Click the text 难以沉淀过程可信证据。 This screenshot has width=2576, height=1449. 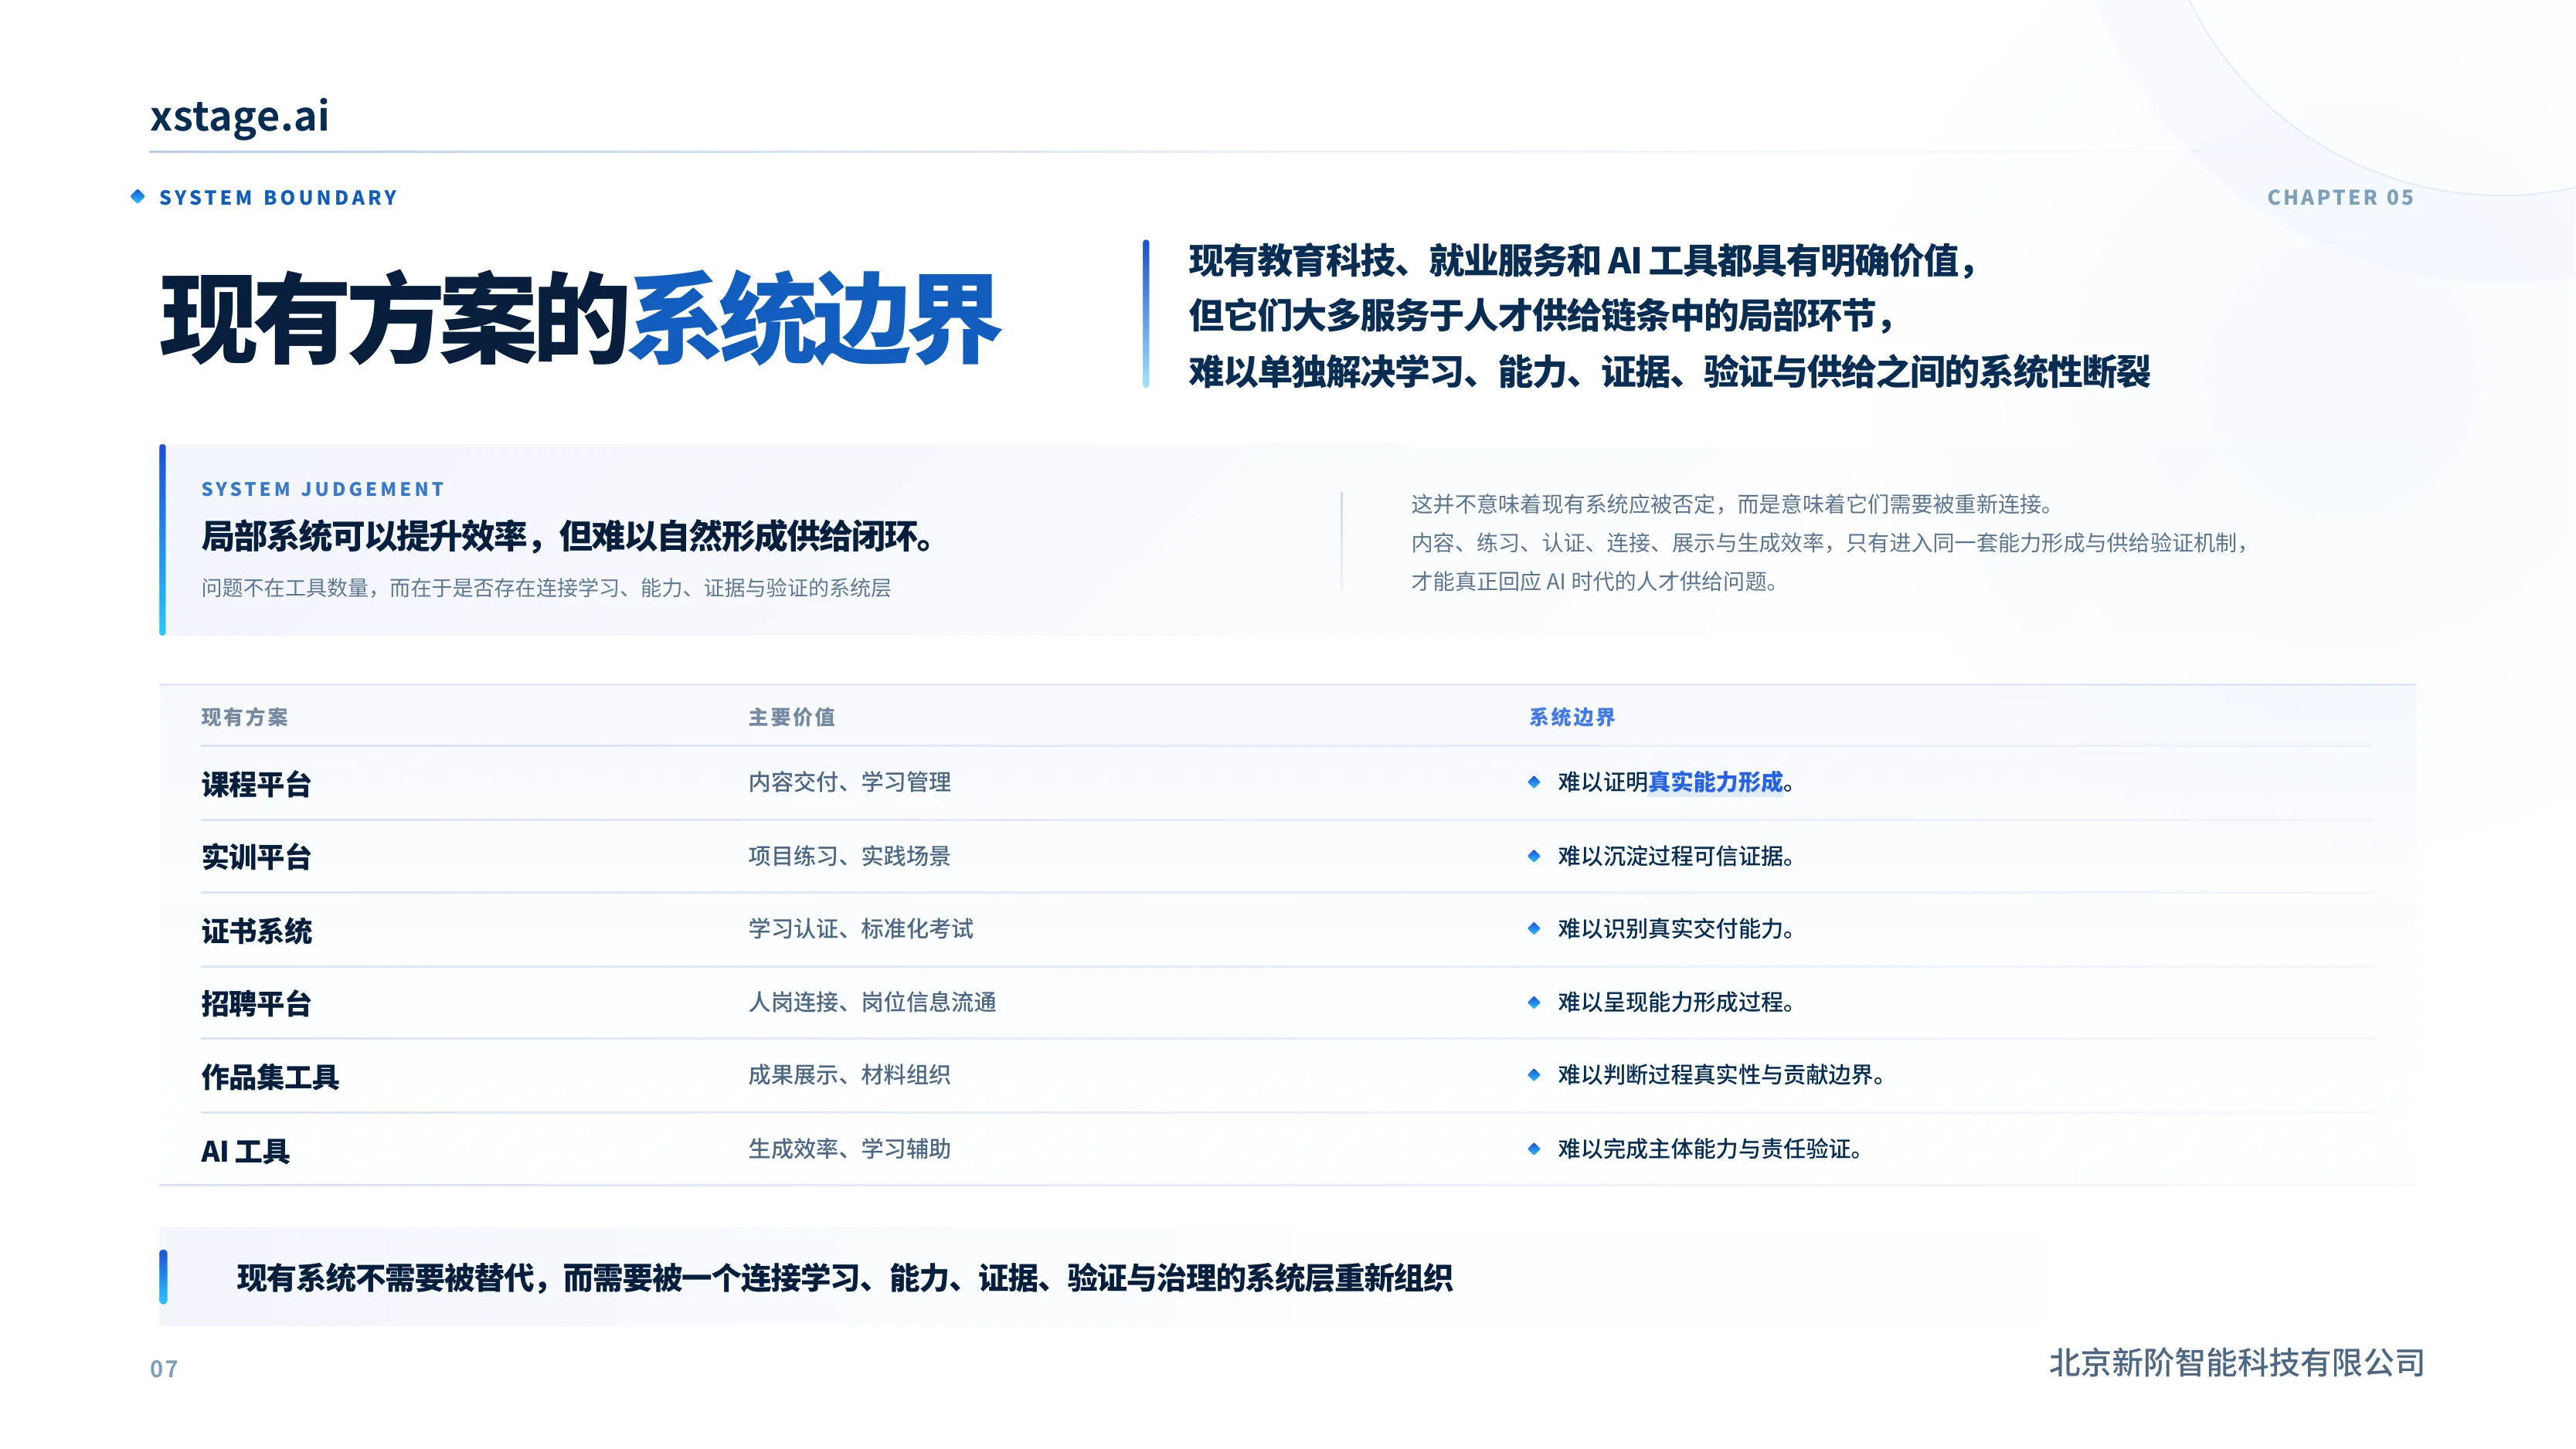(1676, 856)
